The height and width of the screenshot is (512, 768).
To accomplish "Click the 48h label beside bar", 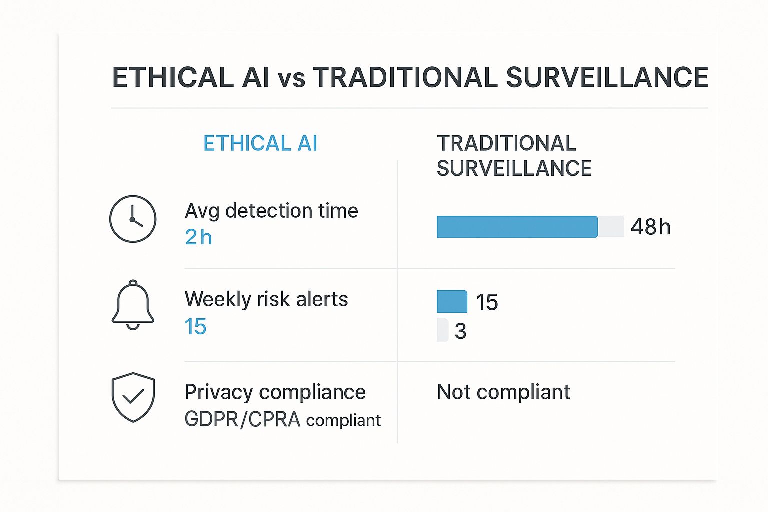I will coord(650,227).
